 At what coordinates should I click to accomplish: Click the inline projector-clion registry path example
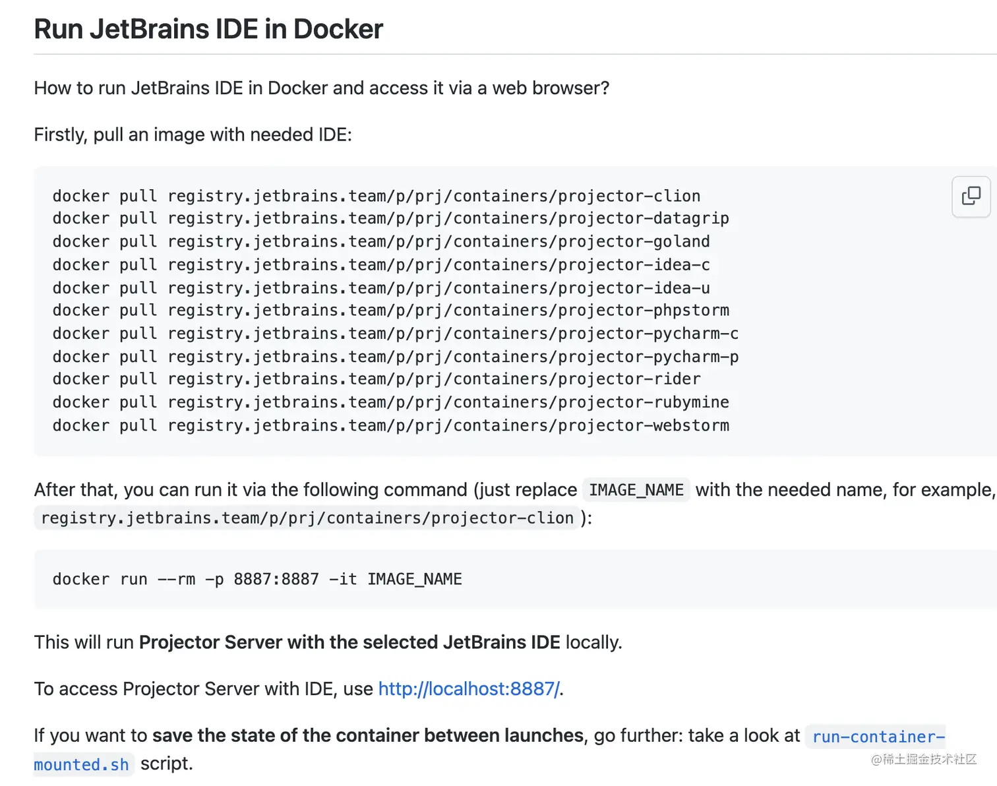pos(307,518)
